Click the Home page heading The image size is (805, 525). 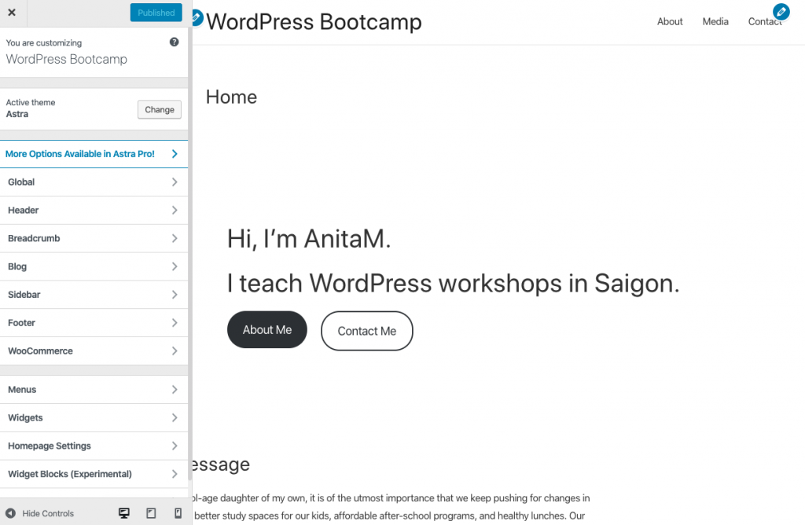[x=231, y=97]
